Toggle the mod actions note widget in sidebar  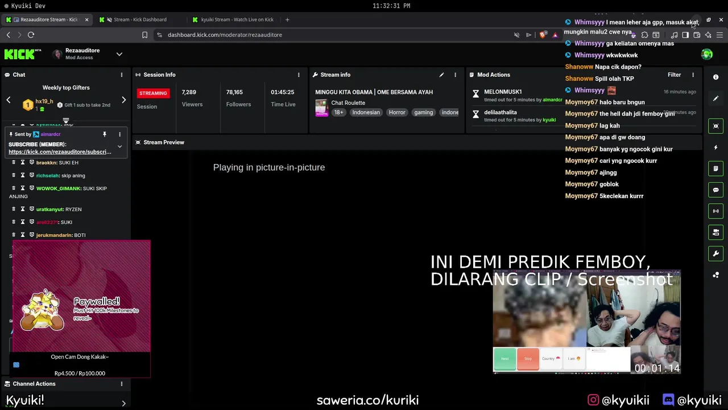click(x=716, y=169)
